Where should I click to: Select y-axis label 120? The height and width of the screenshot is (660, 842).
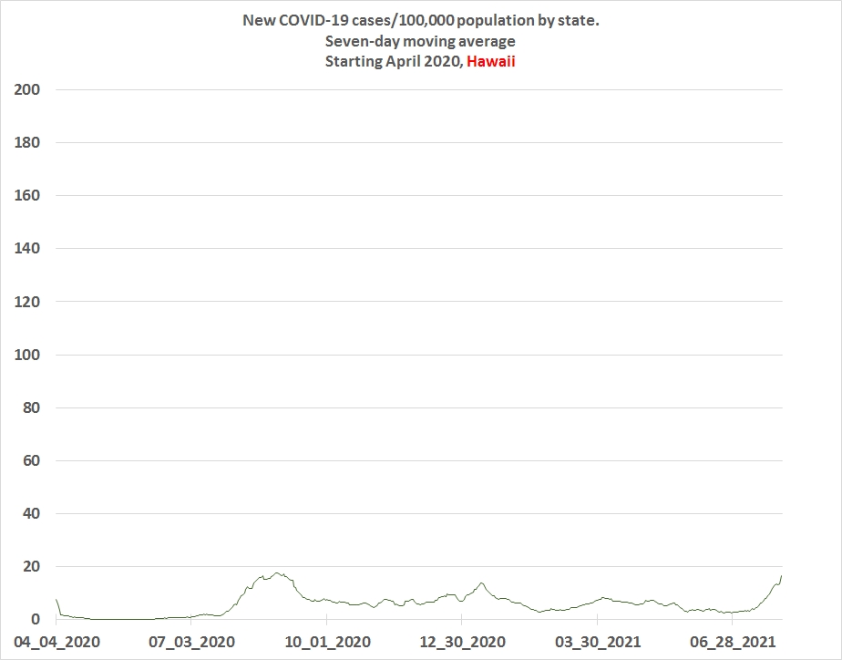26,302
